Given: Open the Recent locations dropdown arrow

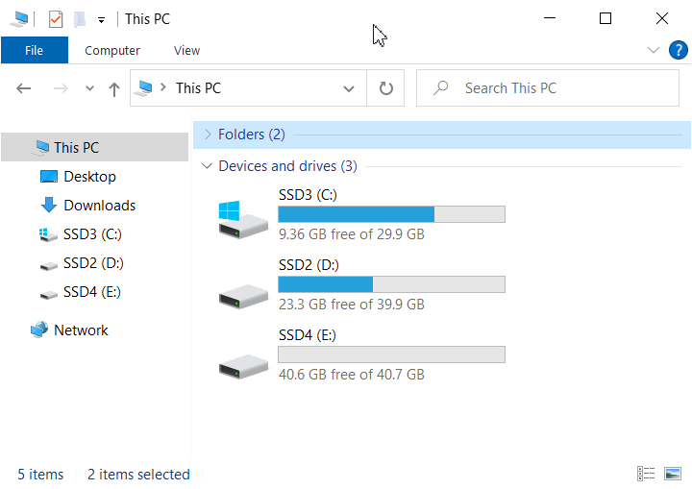Looking at the screenshot, I should (x=89, y=88).
